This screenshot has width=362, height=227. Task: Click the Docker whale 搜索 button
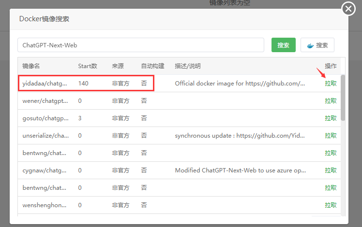(317, 45)
